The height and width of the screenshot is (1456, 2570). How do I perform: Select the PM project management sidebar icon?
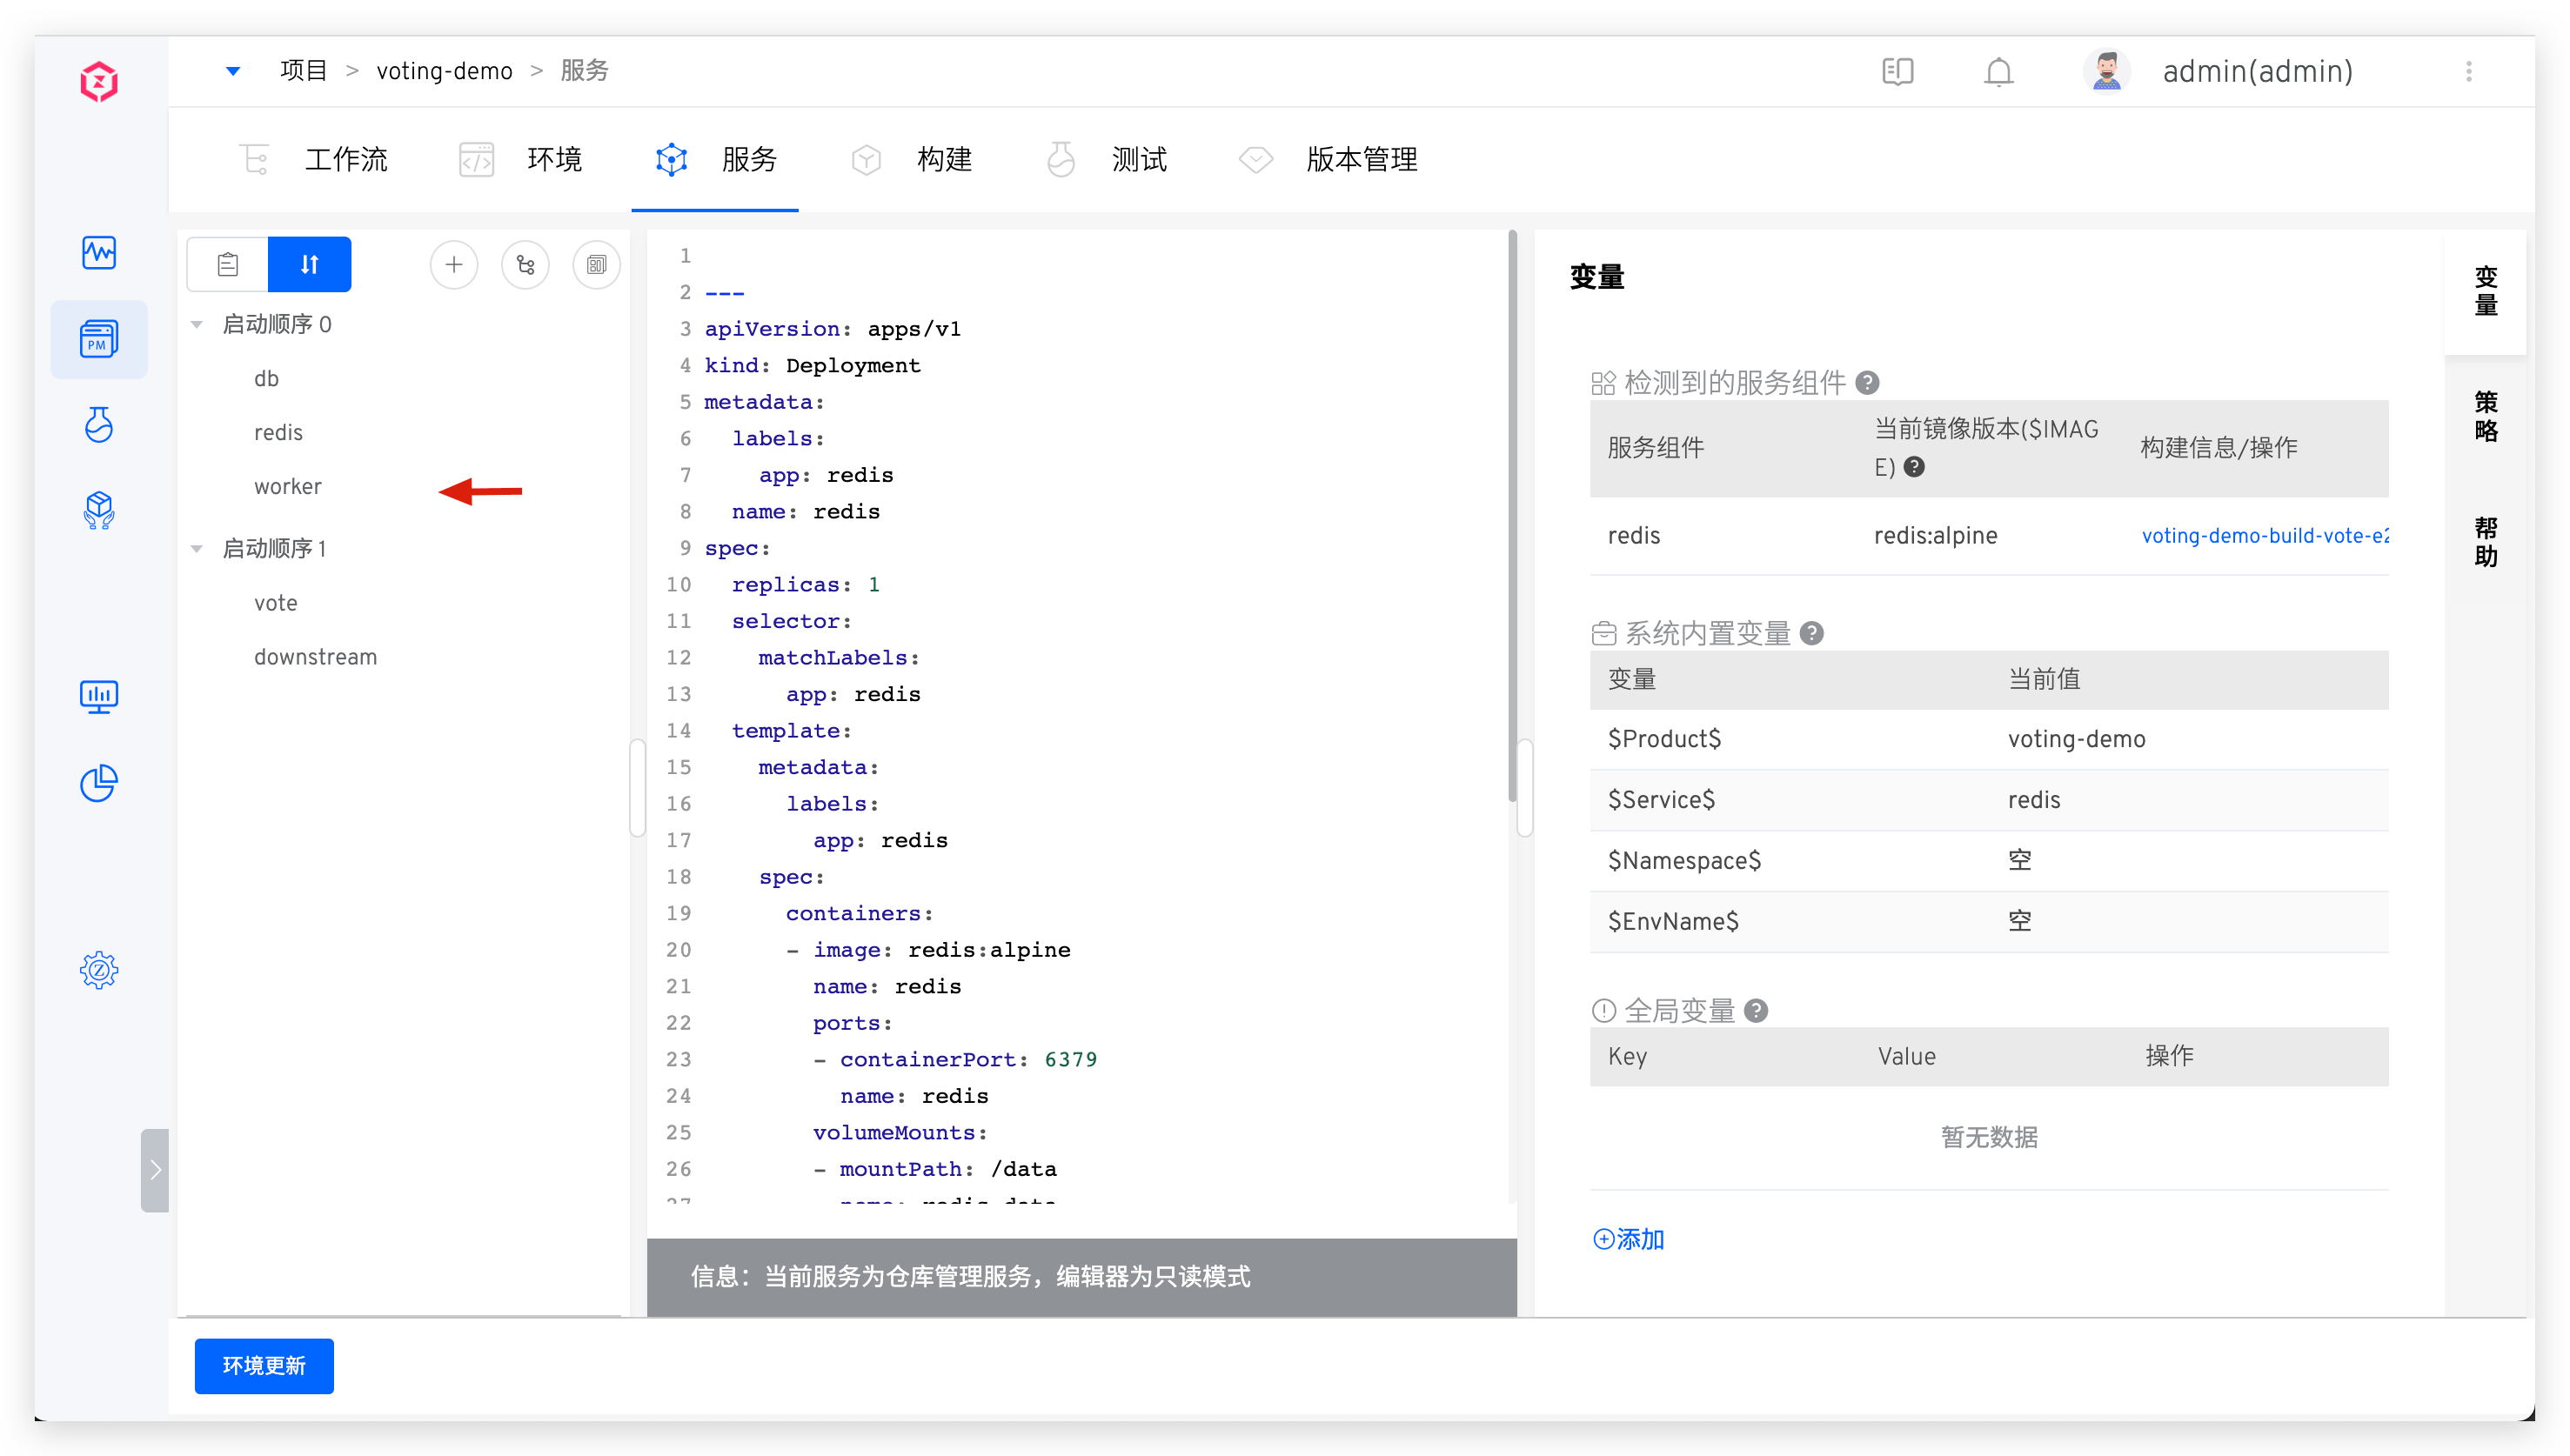point(99,338)
